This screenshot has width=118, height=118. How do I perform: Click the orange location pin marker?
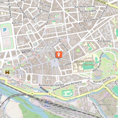[59, 55]
